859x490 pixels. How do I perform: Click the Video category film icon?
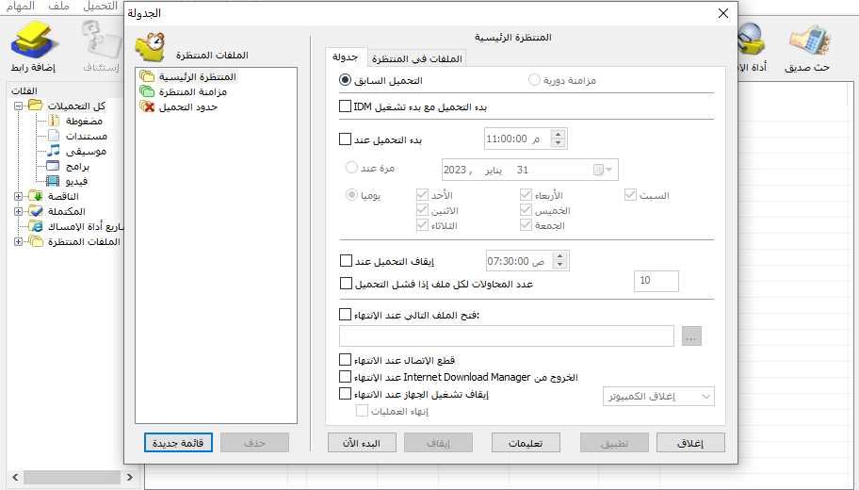(x=53, y=180)
